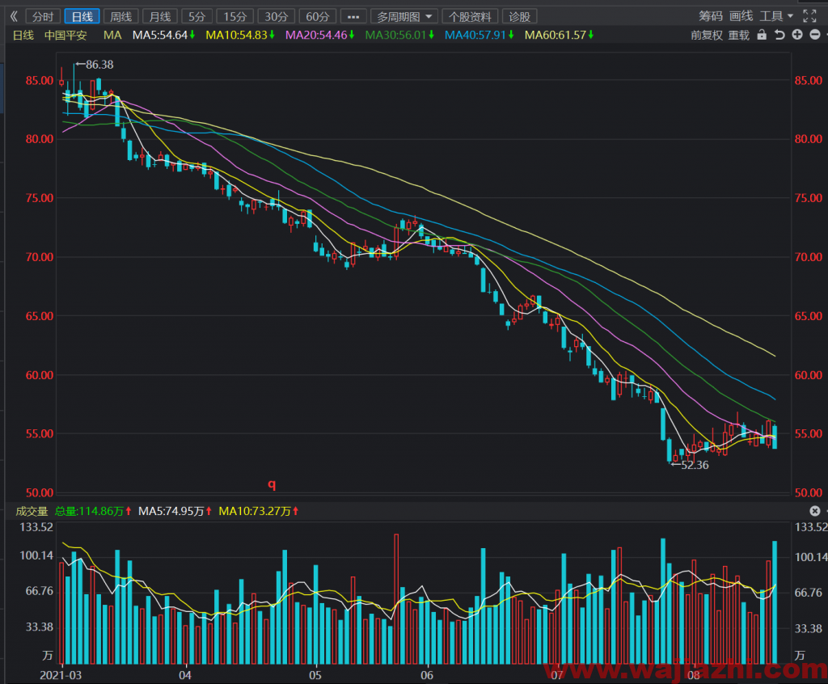Select the 5分 period tab
Image resolution: width=828 pixels, height=684 pixels.
pyautogui.click(x=197, y=16)
